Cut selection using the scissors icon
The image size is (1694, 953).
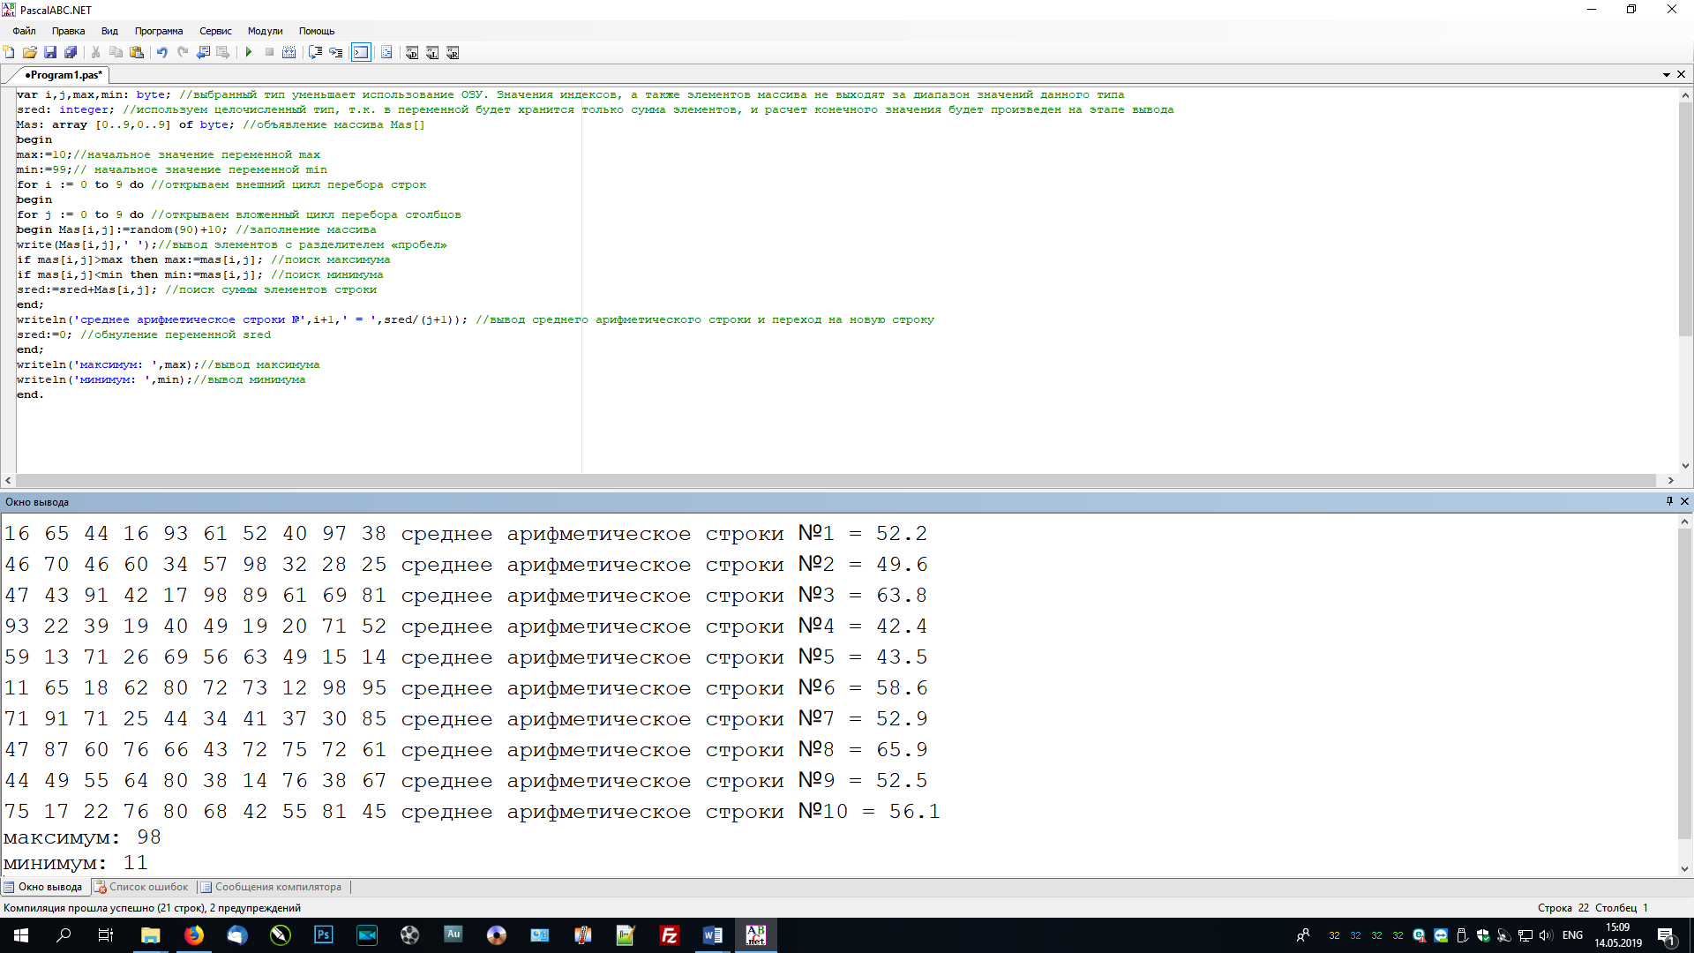[x=96, y=53]
